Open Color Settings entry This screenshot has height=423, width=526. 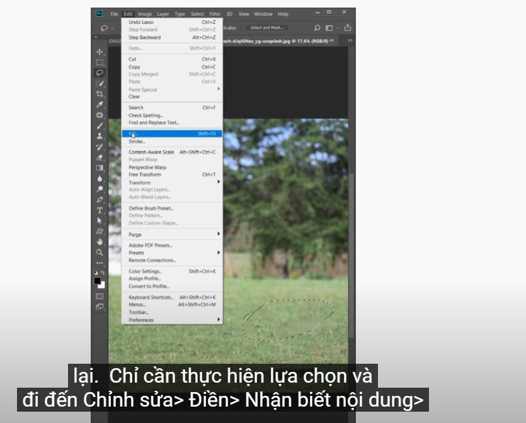click(172, 271)
